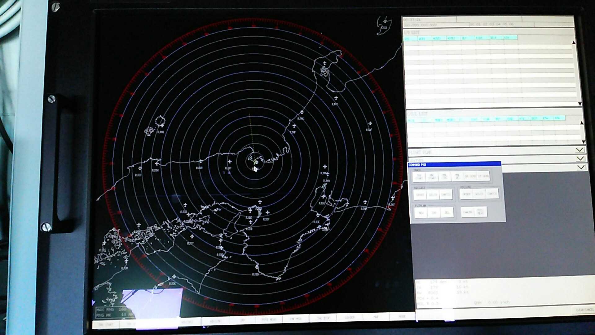Click the RJOR airport symbol
Image resolution: width=595 pixels, height=335 pixels.
coord(201,161)
